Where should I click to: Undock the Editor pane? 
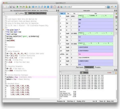point(57,11)
